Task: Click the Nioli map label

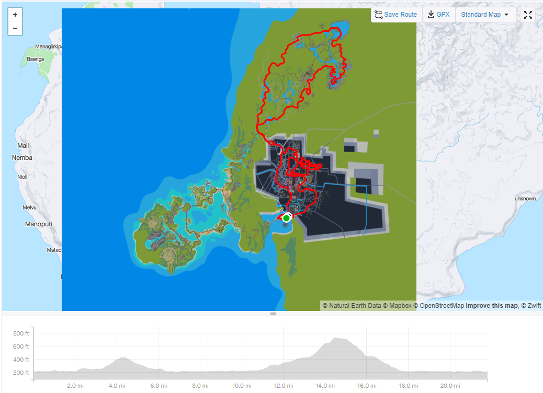Action: 22,177
